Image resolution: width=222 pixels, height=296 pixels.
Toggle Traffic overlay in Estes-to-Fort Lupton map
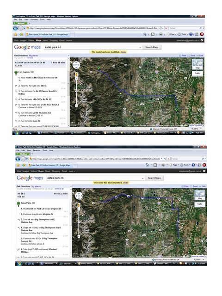coord(200,204)
